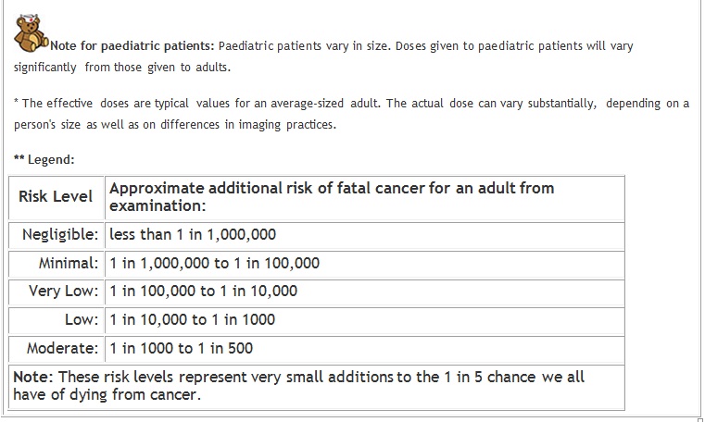This screenshot has width=705, height=422.
Task: Select the "Low:" row label
Action: [57, 320]
